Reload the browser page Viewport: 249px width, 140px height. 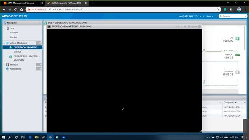click(16, 9)
